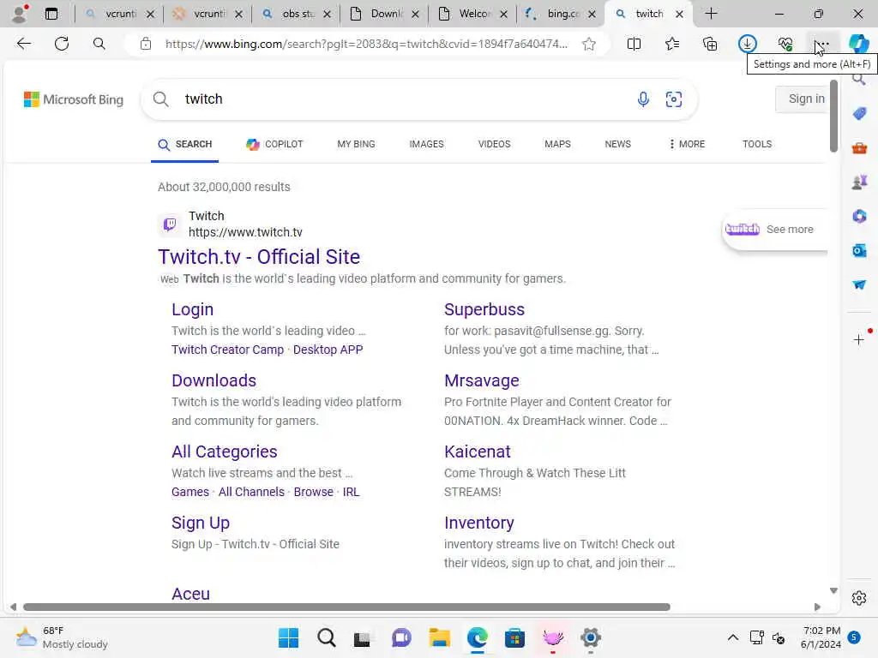Open the Collections icon in the toolbar
Viewport: 878px width, 658px height.
[x=710, y=44]
